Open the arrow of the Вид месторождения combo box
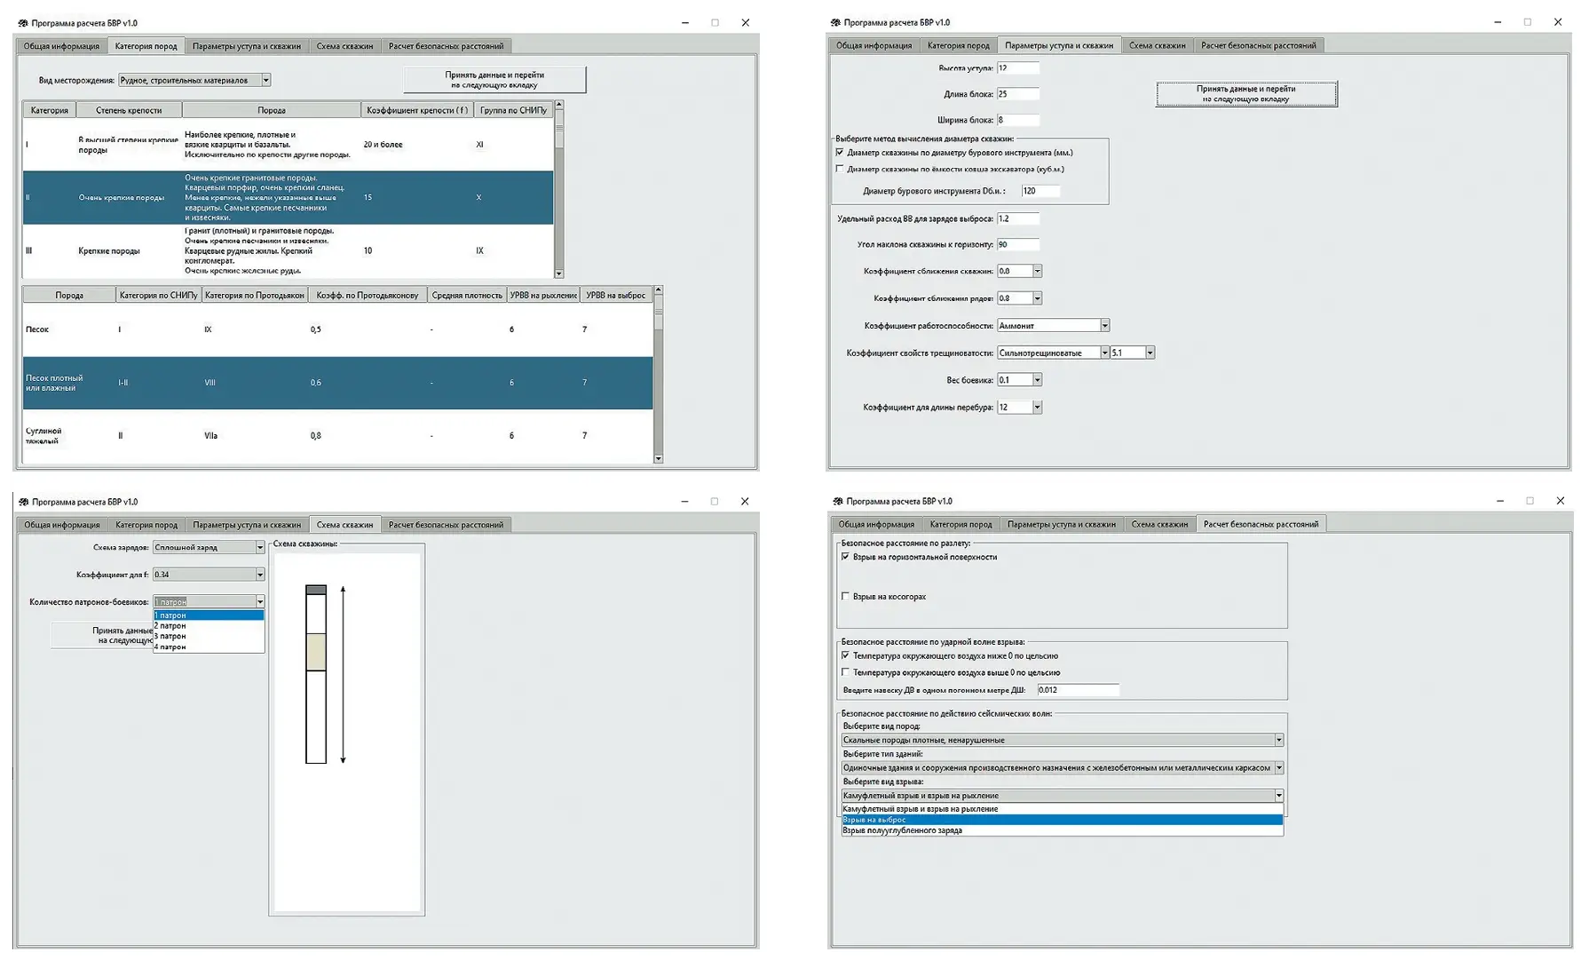This screenshot has height=960, width=1589. point(265,81)
